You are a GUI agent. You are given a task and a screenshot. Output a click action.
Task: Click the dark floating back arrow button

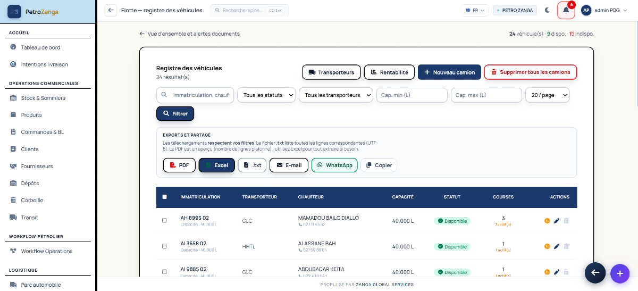click(x=595, y=272)
